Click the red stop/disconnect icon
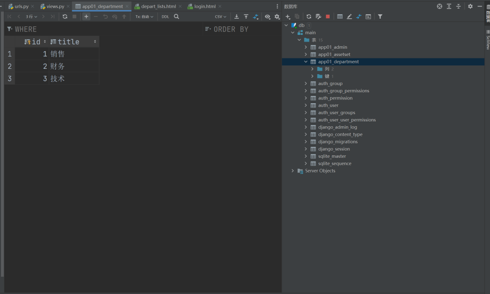Image resolution: width=490 pixels, height=294 pixels. pyautogui.click(x=328, y=17)
